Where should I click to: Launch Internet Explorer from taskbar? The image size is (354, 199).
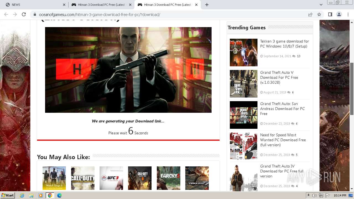[x=22, y=195]
